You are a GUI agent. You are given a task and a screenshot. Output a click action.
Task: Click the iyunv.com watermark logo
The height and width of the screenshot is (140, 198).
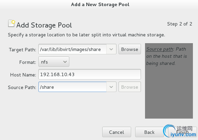pos(180,132)
